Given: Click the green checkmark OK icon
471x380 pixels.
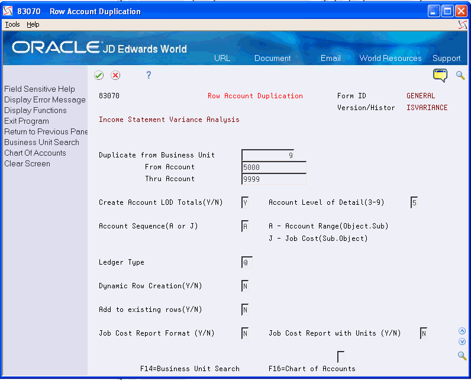Looking at the screenshot, I should [99, 75].
